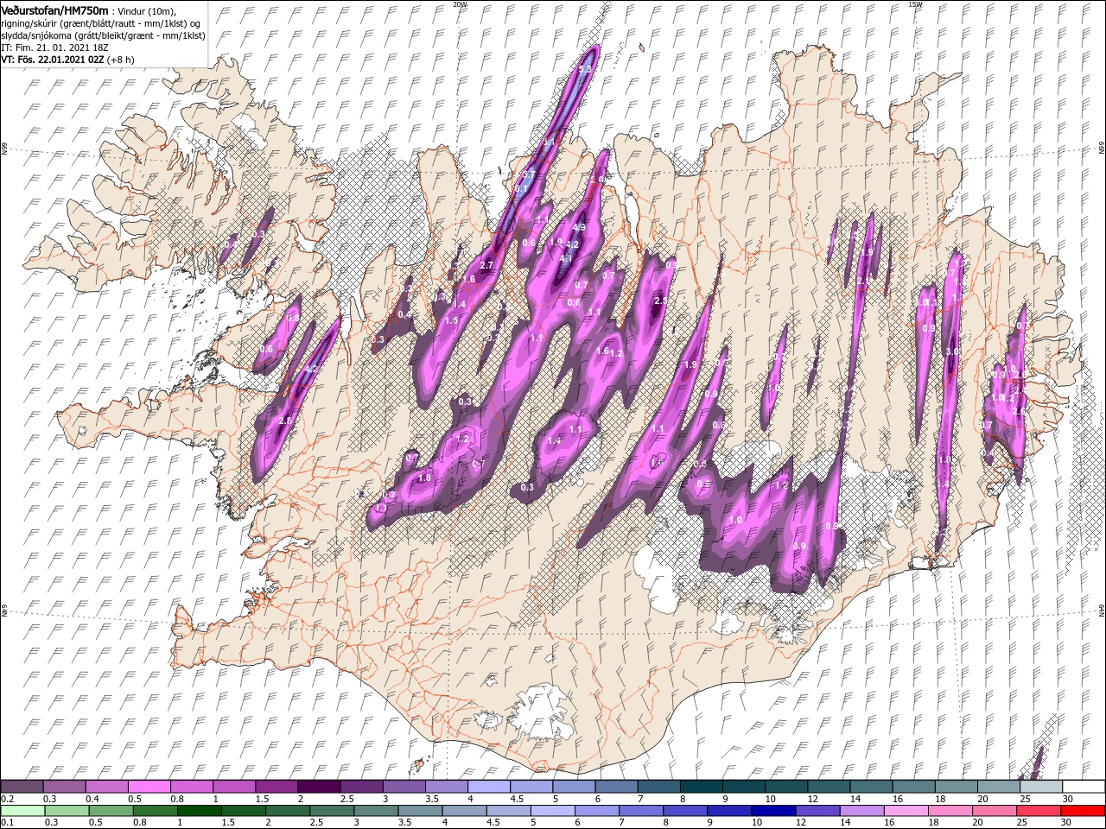Click the 5.3 precipitation value on map
Viewport: 1106px width, 829px height.
(x=585, y=70)
